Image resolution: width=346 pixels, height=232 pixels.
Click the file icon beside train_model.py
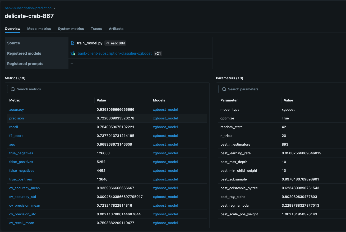[x=73, y=43]
